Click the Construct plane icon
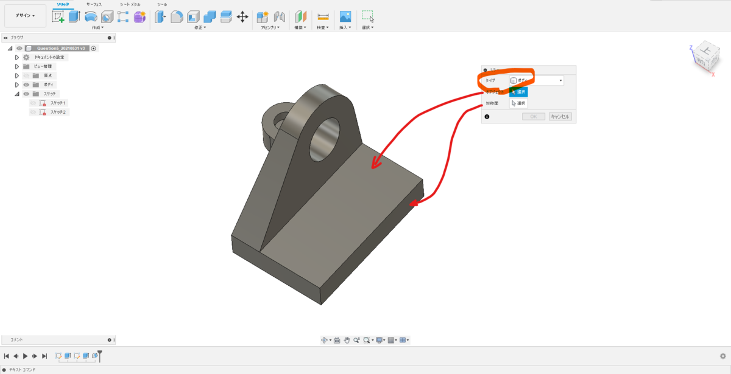This screenshot has height=374, width=731. click(301, 17)
